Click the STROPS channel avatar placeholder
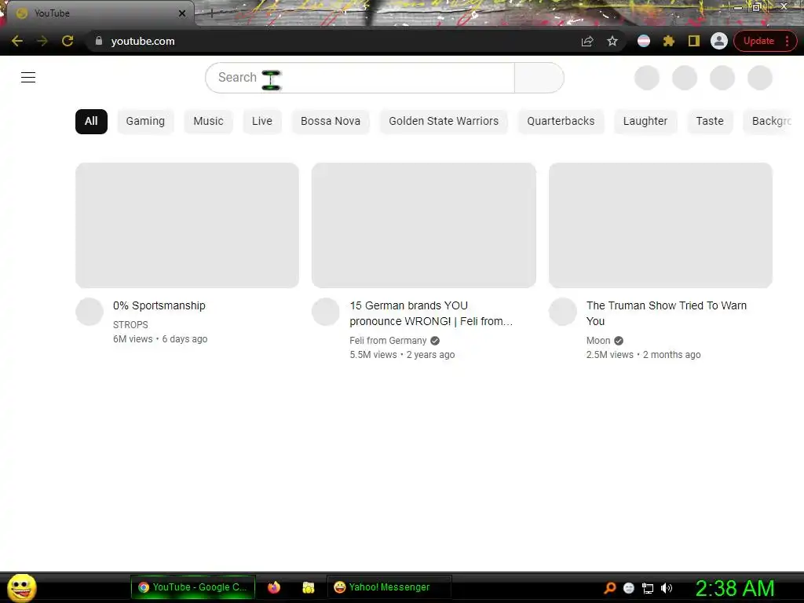The width and height of the screenshot is (804, 603). pos(90,312)
